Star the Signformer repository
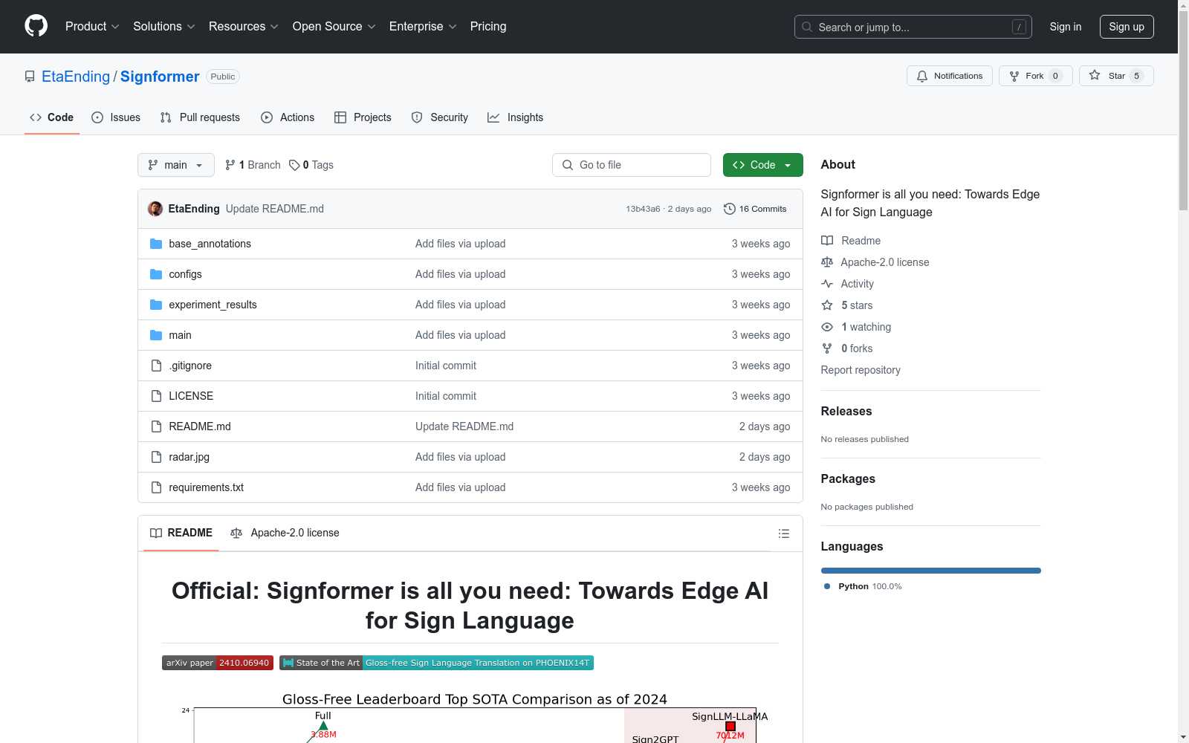1189x743 pixels. 1116,76
